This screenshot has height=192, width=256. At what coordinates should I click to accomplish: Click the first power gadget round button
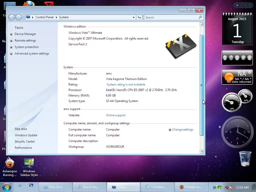[x=225, y=58]
